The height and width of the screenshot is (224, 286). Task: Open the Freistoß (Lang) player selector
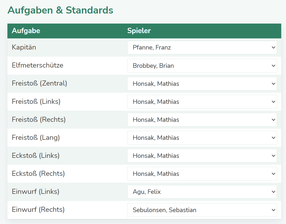pyautogui.click(x=202, y=138)
